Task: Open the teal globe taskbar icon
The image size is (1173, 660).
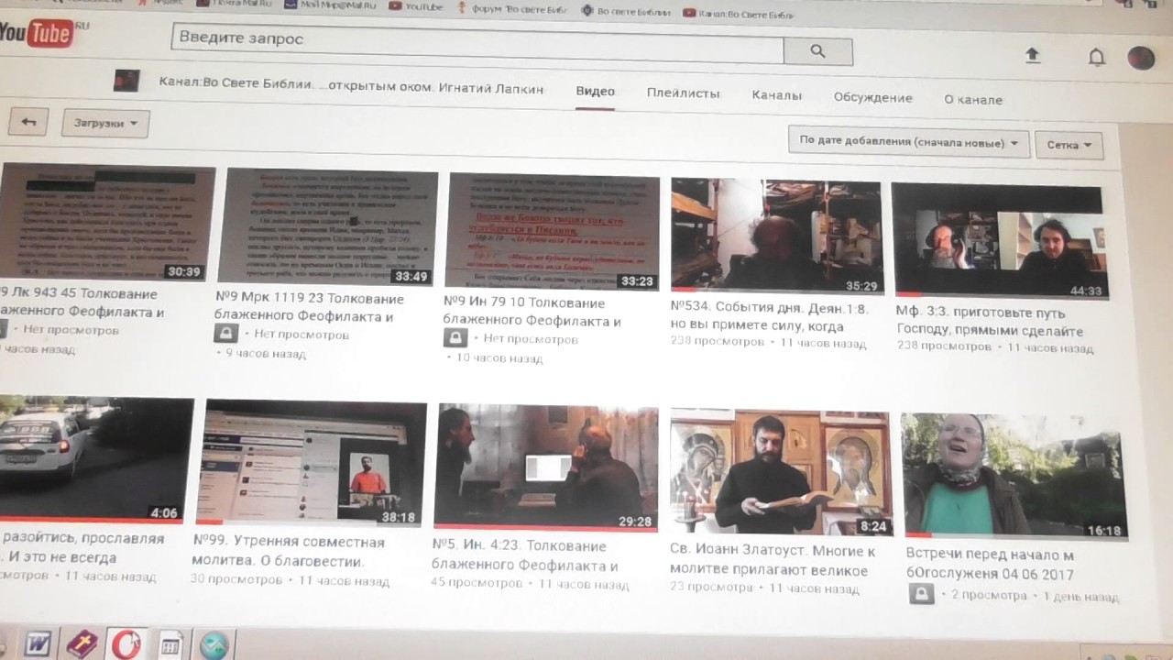Action: (214, 645)
